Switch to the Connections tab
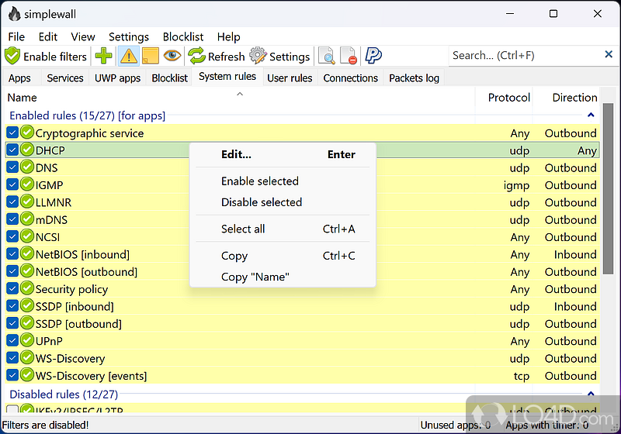This screenshot has height=434, width=621. tap(351, 78)
